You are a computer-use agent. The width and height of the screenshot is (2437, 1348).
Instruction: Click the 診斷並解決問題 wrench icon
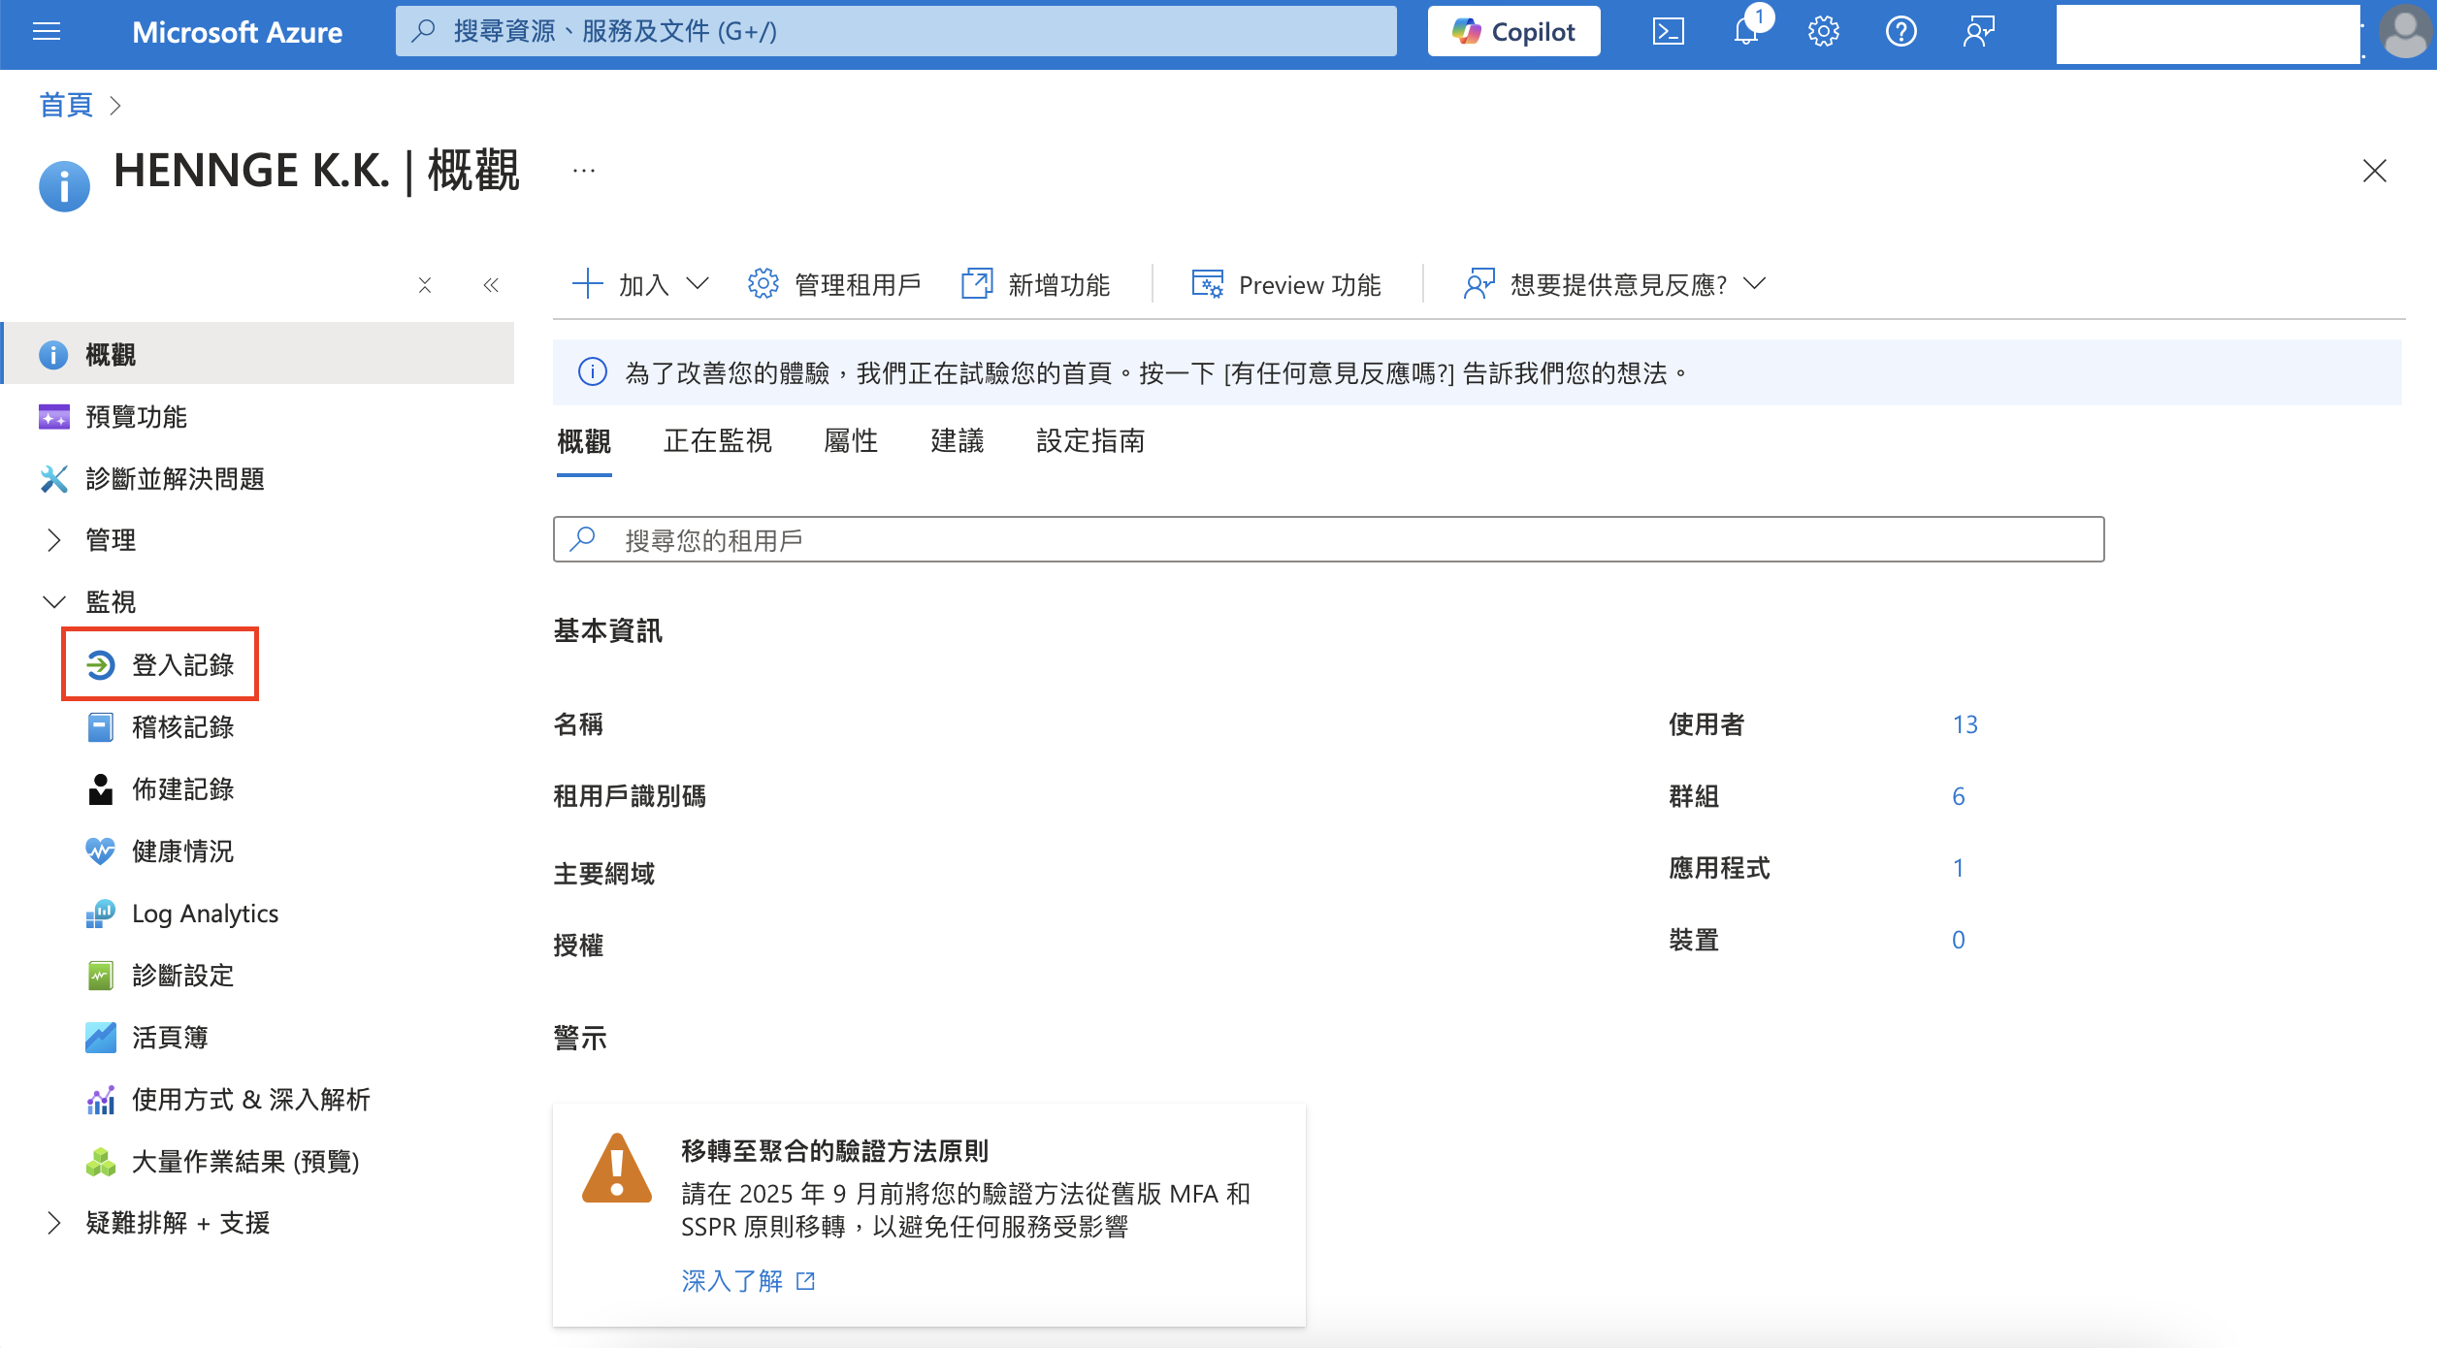tap(53, 479)
